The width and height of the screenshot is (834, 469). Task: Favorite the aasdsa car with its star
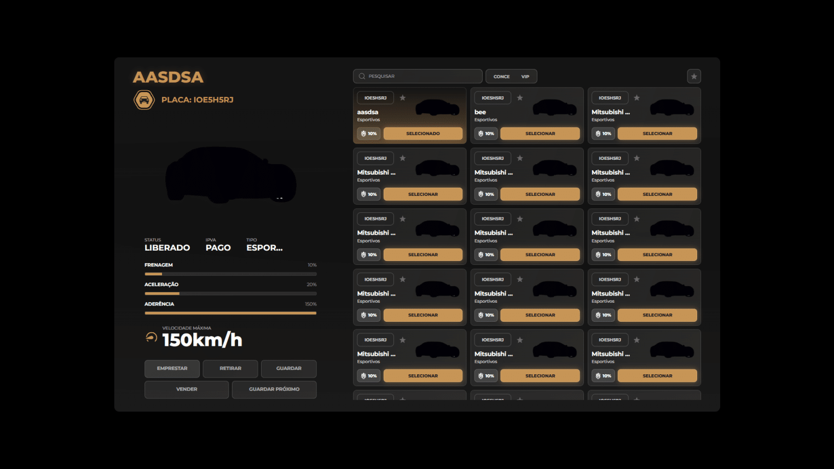403,98
